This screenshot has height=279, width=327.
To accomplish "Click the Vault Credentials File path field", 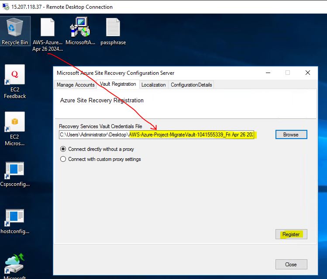I will 157,135.
